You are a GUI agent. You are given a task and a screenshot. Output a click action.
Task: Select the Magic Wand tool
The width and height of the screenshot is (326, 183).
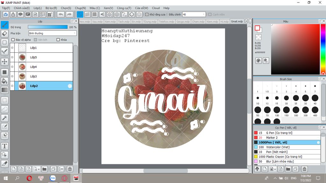click(4, 118)
